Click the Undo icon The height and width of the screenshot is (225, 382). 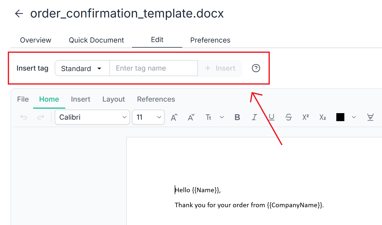pos(24,117)
